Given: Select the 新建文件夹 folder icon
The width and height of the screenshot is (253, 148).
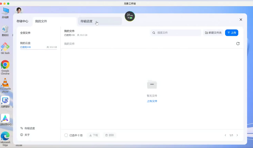Looking at the screenshot, I should tap(206, 33).
